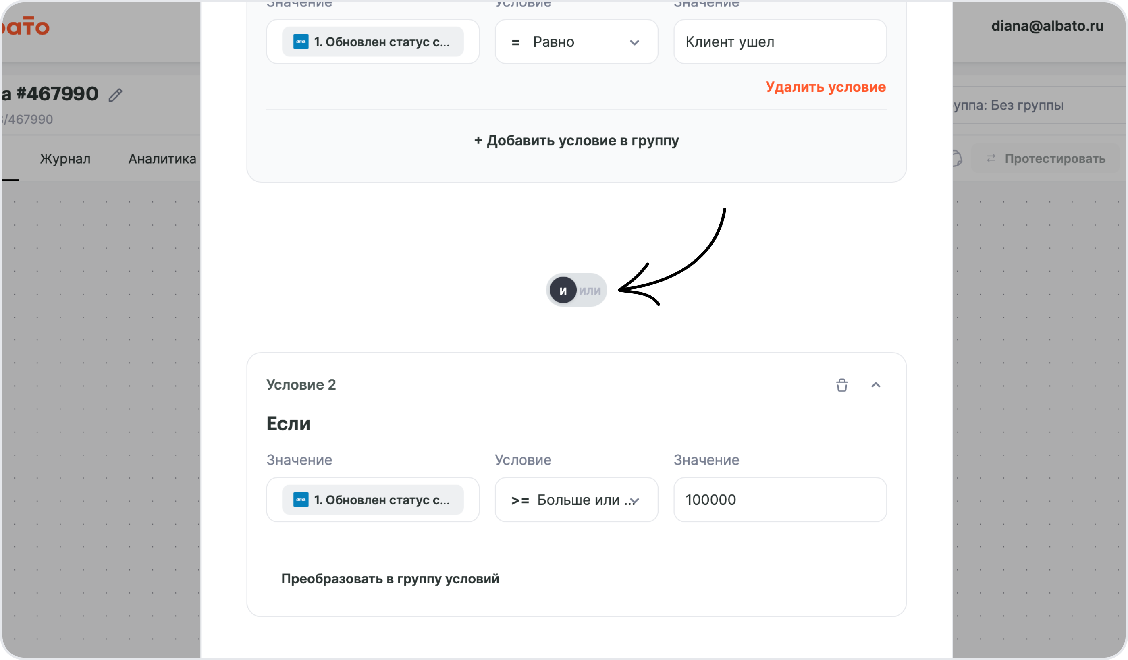Click the Клиент ушел value field

[780, 42]
